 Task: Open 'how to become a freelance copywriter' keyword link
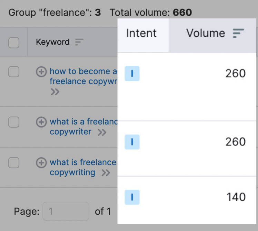click(x=83, y=76)
